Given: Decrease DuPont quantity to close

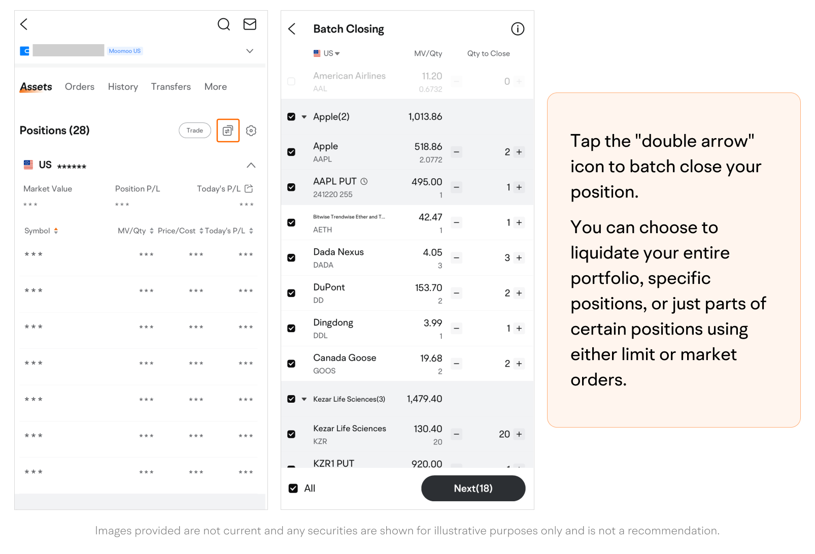Looking at the screenshot, I should tap(457, 293).
